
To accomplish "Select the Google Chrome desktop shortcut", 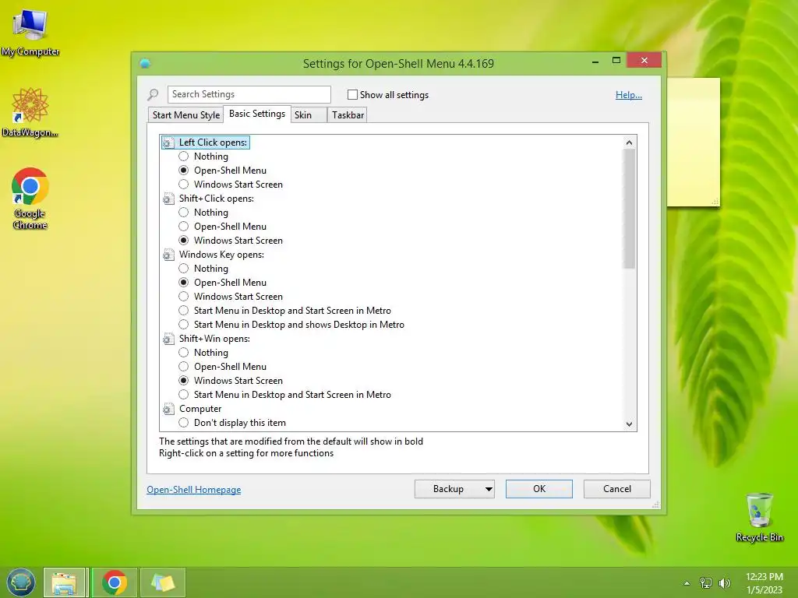I will 30,199.
